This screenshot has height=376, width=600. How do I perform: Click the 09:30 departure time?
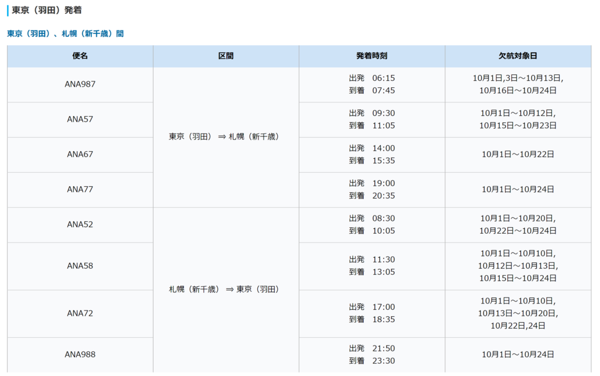[x=383, y=114]
